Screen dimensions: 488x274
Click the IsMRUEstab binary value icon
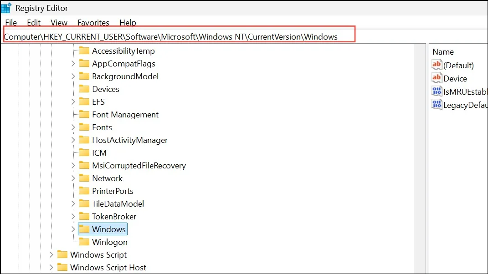click(x=437, y=91)
